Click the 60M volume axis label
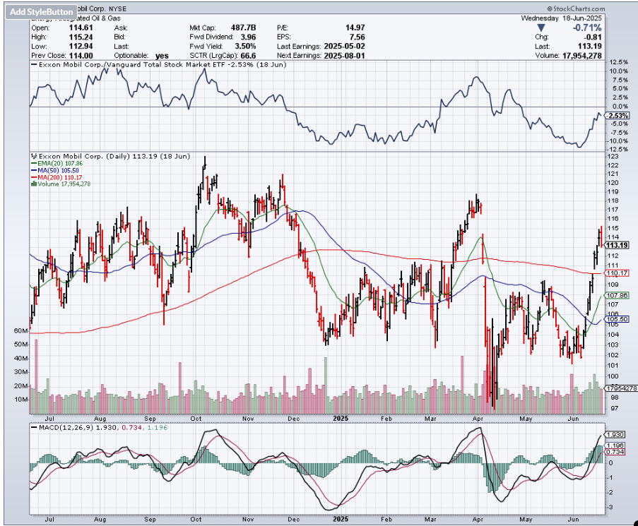The image size is (638, 526). click(20, 331)
